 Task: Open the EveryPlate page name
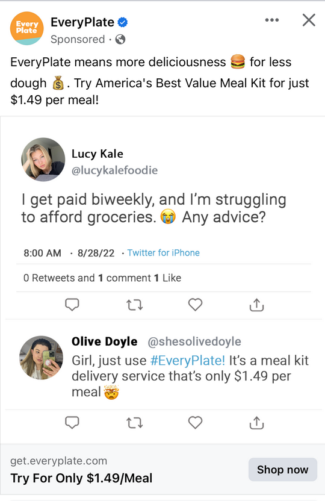(82, 22)
